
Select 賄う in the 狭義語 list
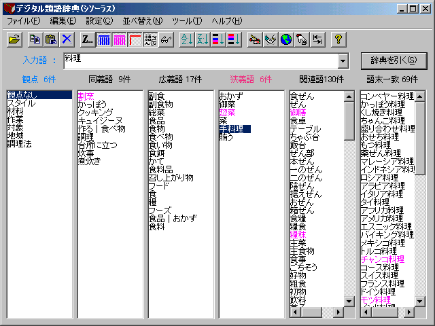pos(226,137)
